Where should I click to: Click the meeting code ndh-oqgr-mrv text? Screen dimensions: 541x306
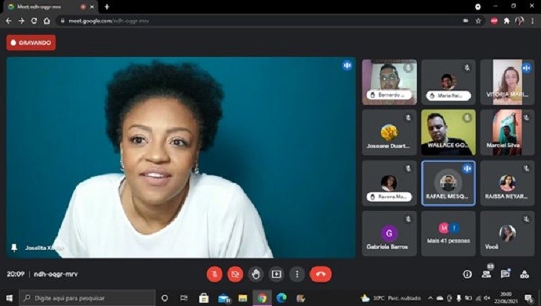click(56, 274)
